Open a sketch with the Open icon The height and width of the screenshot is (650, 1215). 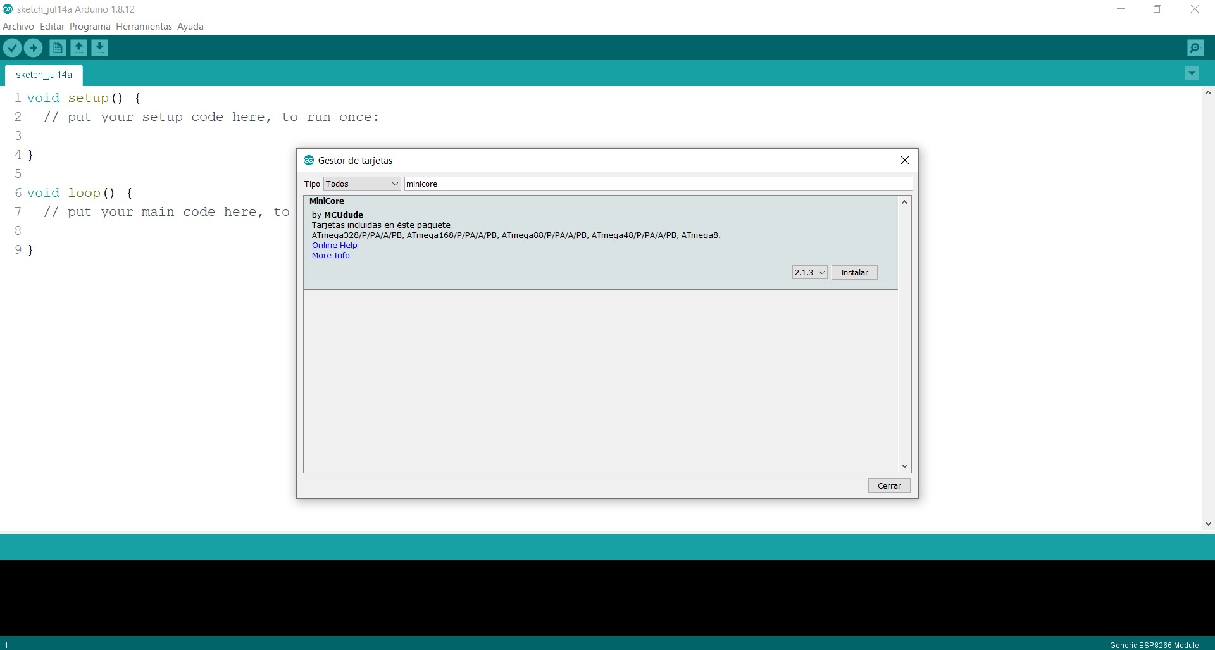pos(78,47)
